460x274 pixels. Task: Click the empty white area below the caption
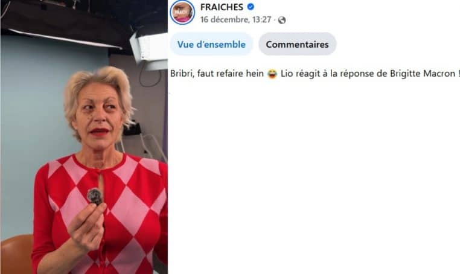coord(314,176)
